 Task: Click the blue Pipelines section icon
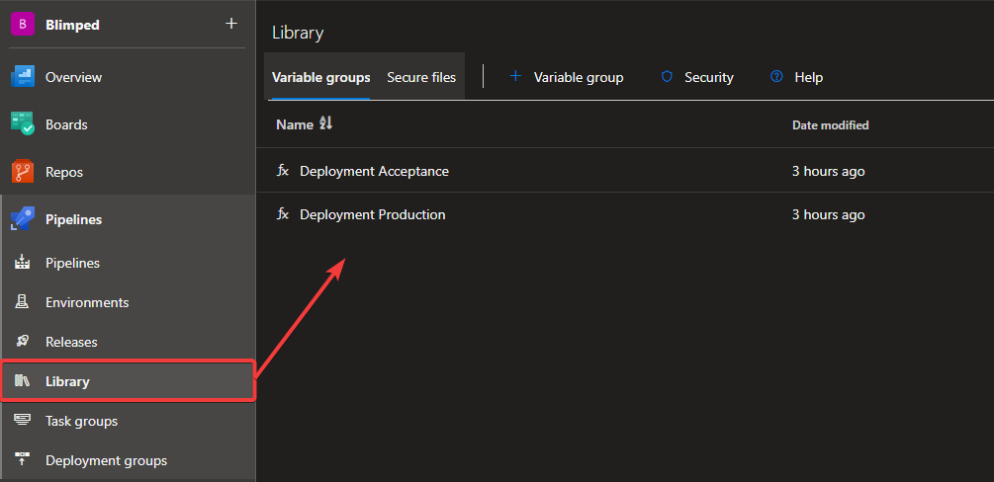pyautogui.click(x=22, y=220)
